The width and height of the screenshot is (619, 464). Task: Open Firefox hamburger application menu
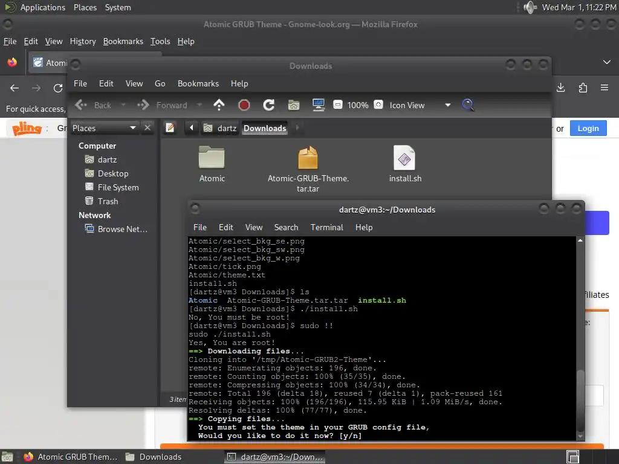point(604,88)
